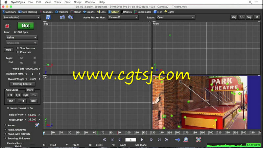Increase Overall Weight with right arrow
This screenshot has width=263, height=148.
point(39,79)
